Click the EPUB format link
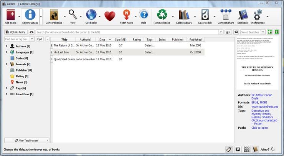The image size is (284, 156). [x=255, y=102]
